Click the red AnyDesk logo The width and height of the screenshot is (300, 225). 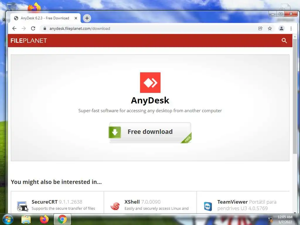(150, 83)
